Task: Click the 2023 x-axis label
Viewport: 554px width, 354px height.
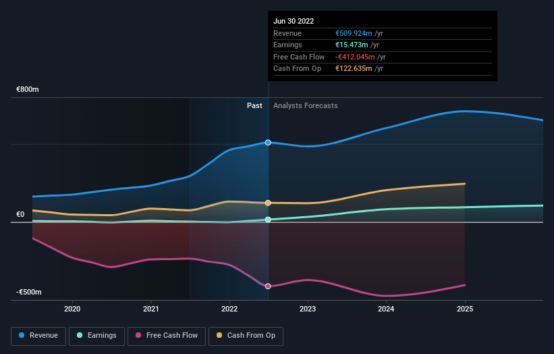Action: pyautogui.click(x=308, y=309)
